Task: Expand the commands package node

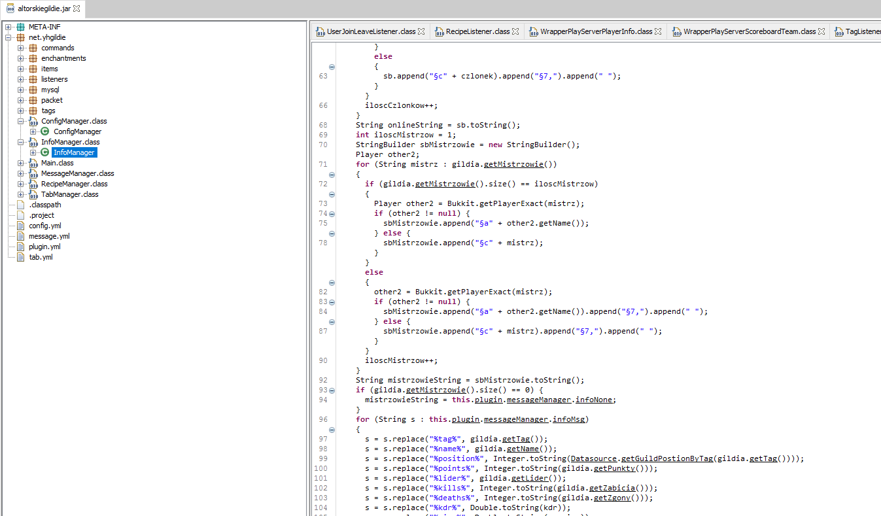Action: click(x=21, y=48)
